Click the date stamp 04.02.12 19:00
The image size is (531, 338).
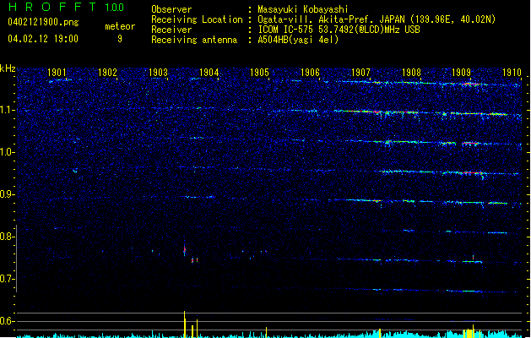click(43, 39)
